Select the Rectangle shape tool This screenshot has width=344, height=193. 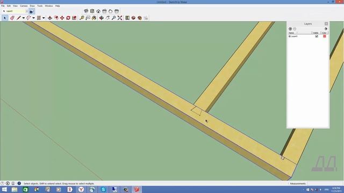[x=39, y=18]
